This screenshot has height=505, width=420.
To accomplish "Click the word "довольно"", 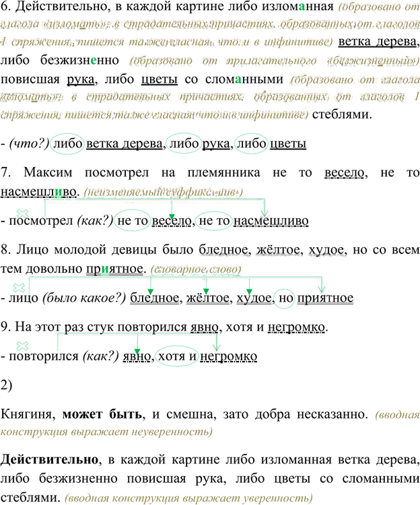I will 54,269.
